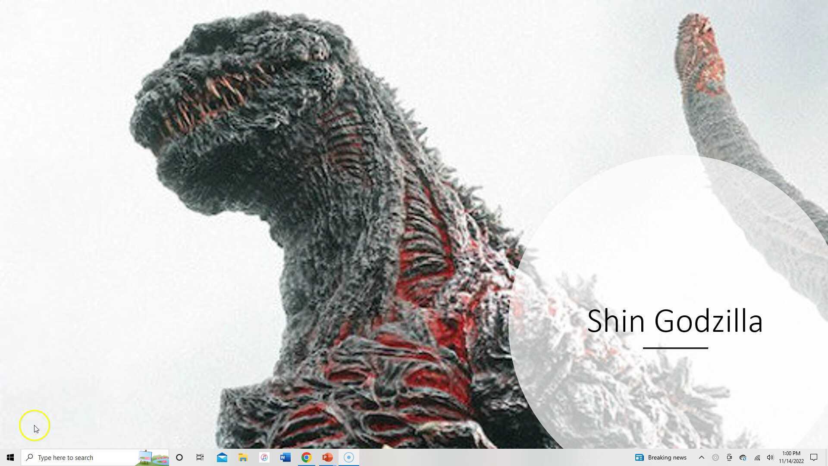Open Google Chrome from the taskbar
Viewport: 828px width, 466px height.
point(306,457)
